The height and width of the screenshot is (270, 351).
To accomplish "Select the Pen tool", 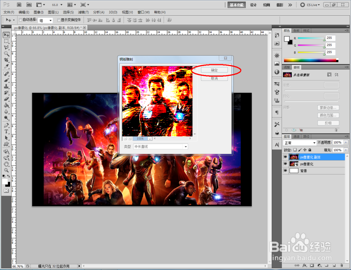I will coord(6,125).
